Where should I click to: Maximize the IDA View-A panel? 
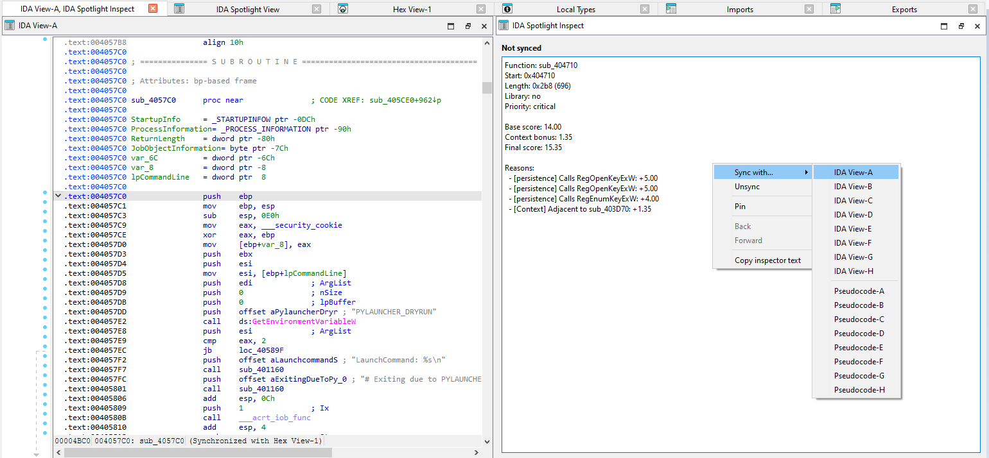[x=451, y=26]
